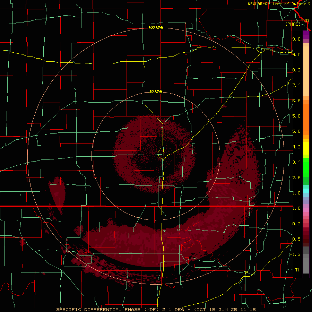Click the -1.3 value on color scale
The image size is (312, 312).
point(295,254)
